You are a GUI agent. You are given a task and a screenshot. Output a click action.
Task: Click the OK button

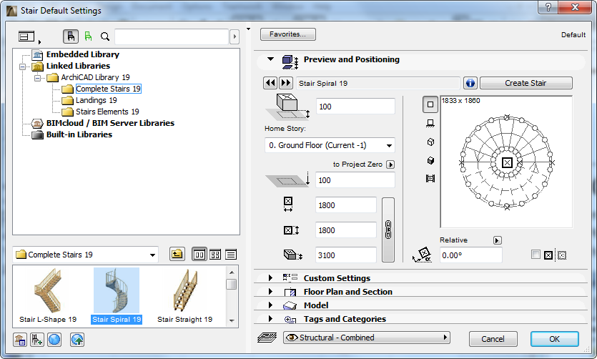tap(554, 339)
